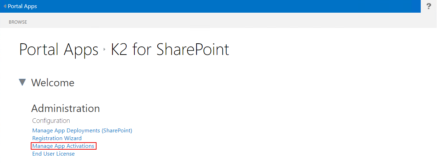The image size is (437, 163).
Task: Open Manage App Deployments (SharePoint) link
Action: click(x=82, y=131)
